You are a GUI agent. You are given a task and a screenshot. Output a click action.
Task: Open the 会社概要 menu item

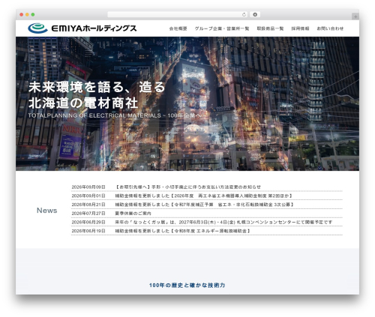178,28
